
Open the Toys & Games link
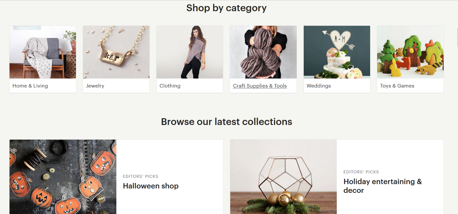coord(397,86)
